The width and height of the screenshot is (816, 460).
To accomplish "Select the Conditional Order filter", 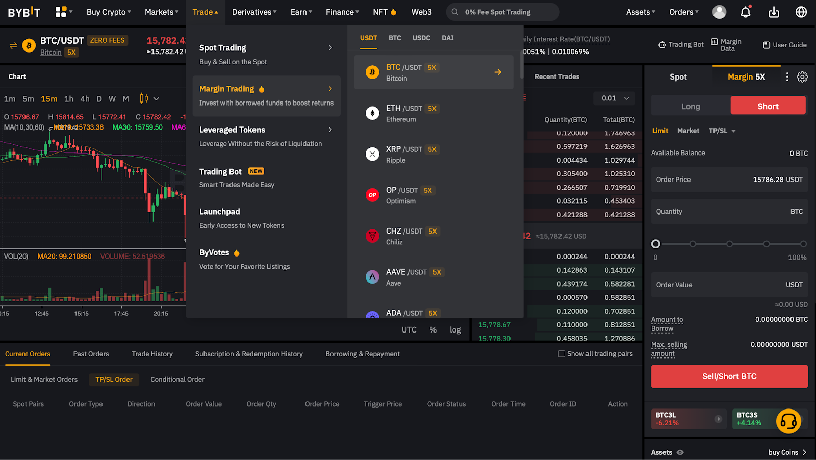I will coord(177,379).
